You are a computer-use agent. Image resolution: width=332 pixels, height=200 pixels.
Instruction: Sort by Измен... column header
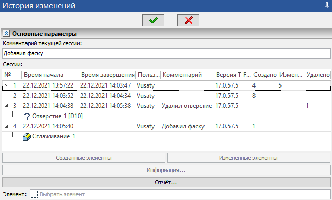291,75
